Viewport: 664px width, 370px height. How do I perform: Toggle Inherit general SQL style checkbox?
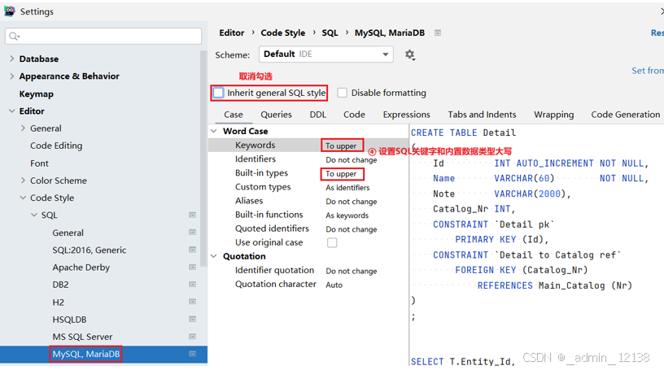point(219,93)
